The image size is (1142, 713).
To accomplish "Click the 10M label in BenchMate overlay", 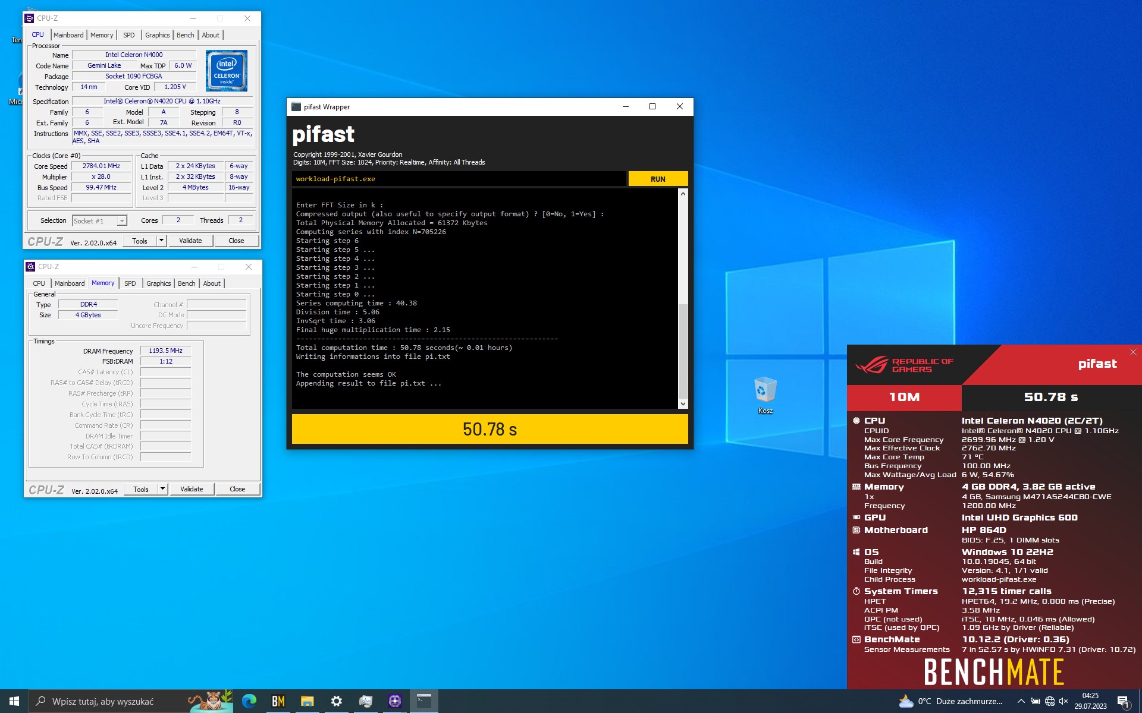I will pyautogui.click(x=904, y=397).
